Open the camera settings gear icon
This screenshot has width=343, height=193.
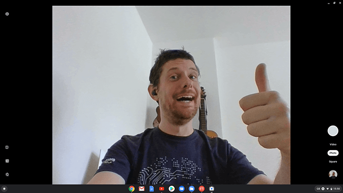7,14
